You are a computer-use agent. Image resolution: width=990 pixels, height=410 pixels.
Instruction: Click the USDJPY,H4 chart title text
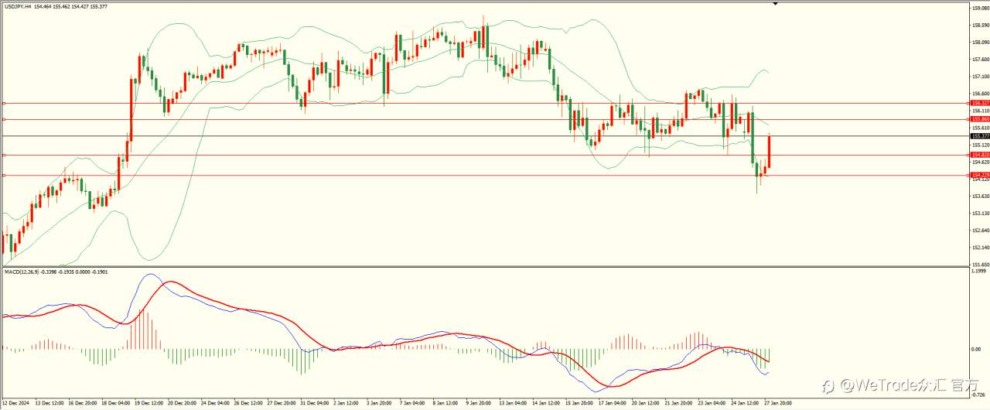click(x=19, y=6)
